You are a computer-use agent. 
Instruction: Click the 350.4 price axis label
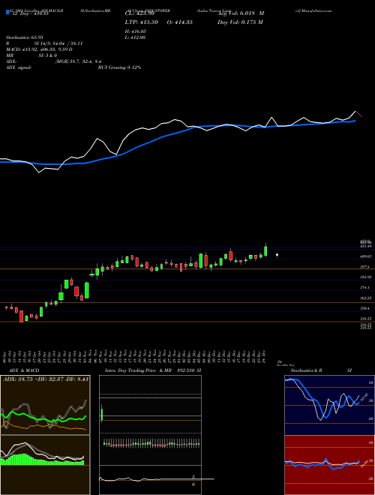pos(365,308)
